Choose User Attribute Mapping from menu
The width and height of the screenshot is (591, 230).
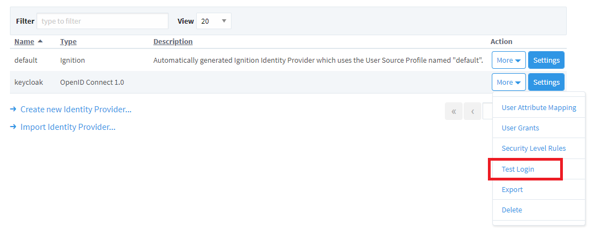click(x=539, y=107)
